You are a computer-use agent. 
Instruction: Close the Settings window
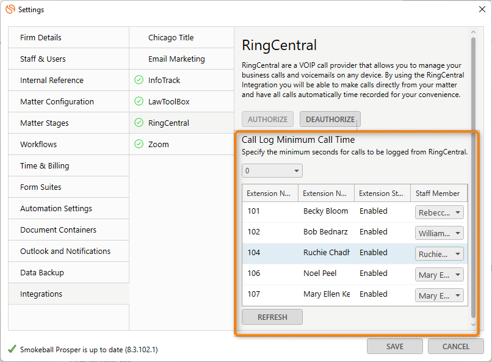point(482,9)
